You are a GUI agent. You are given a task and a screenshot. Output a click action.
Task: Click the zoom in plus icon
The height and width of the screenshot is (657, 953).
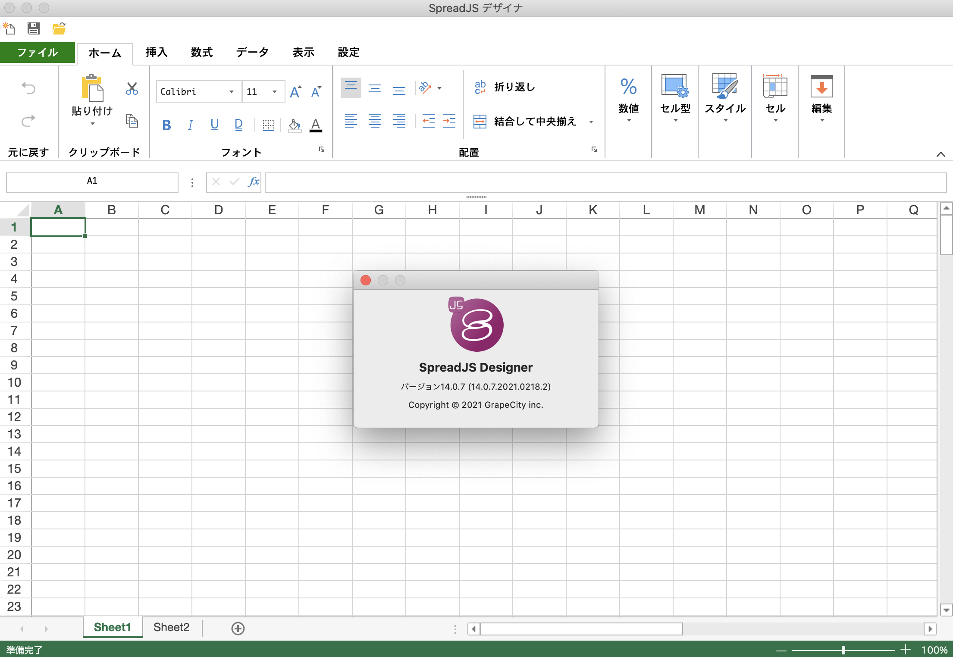pyautogui.click(x=906, y=649)
